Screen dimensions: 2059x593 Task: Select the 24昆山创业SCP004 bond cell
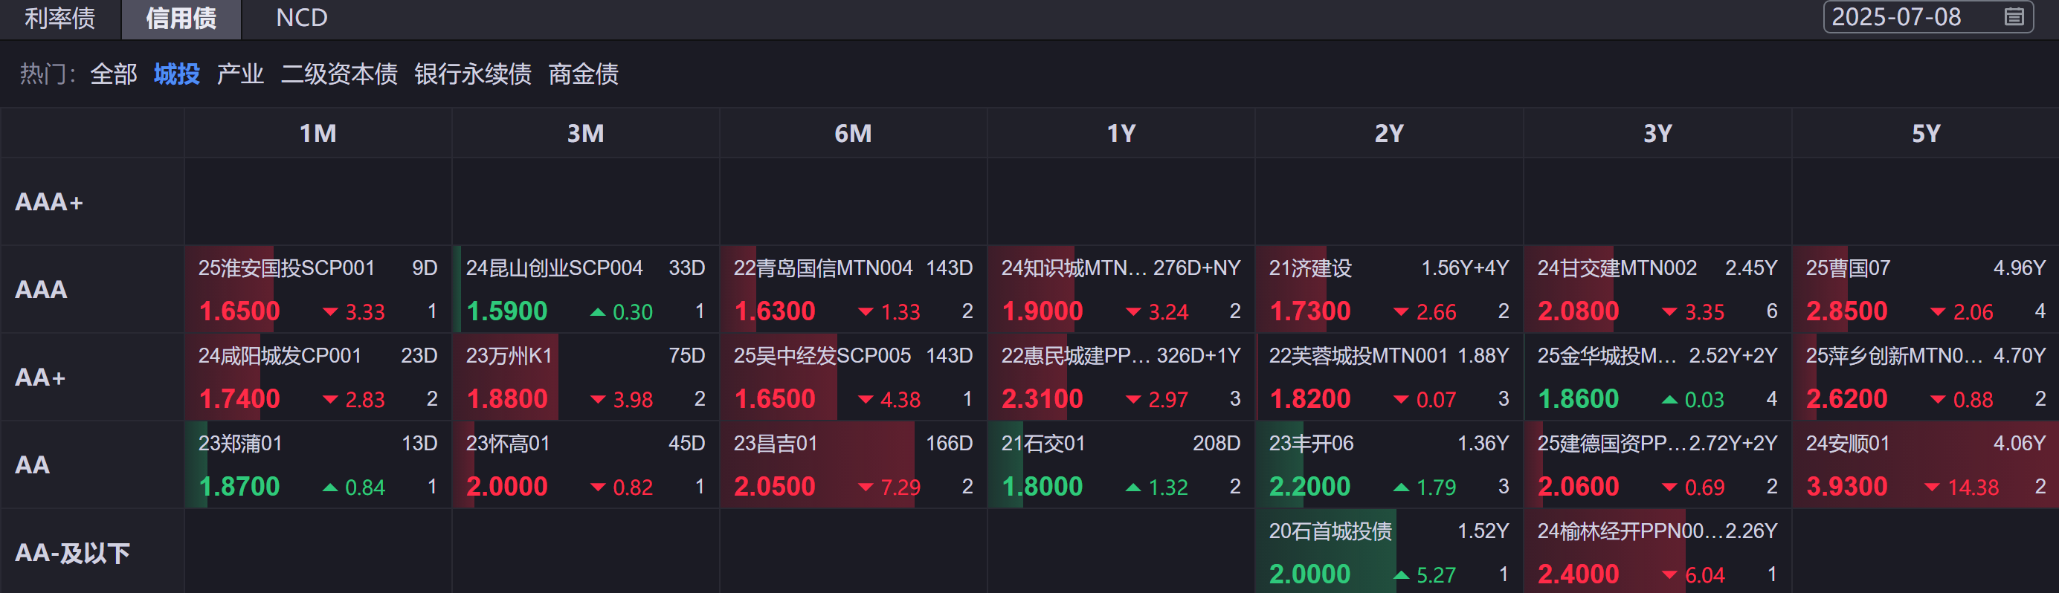[x=586, y=289]
